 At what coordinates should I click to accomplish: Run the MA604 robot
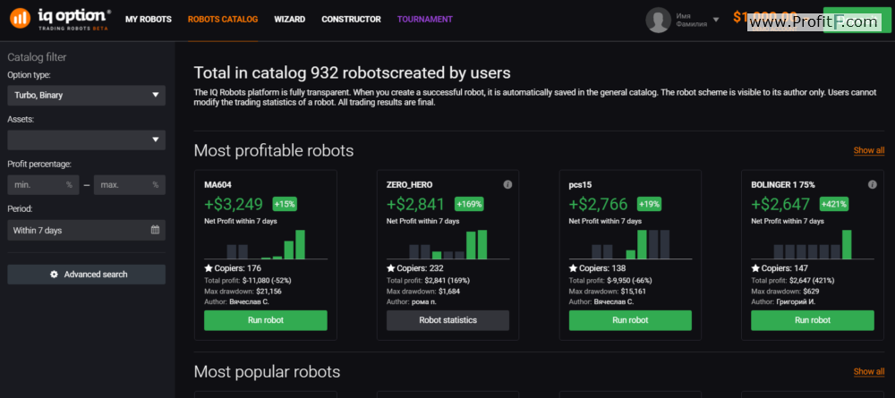point(266,320)
